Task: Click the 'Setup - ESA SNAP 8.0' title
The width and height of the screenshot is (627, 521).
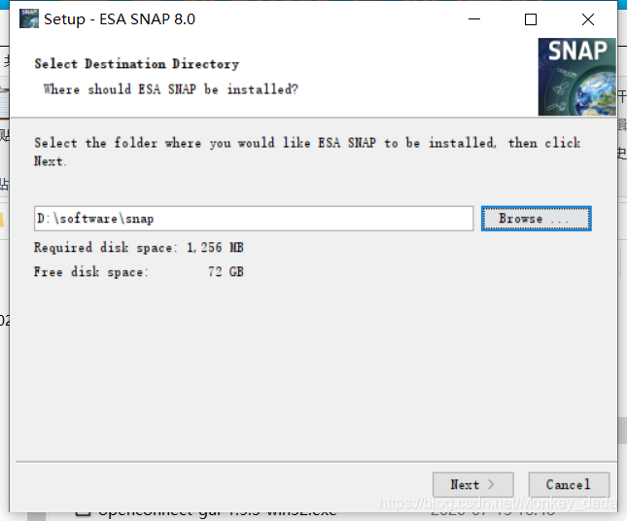Action: point(120,19)
